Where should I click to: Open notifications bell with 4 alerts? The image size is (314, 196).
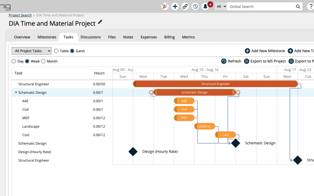tap(206, 6)
